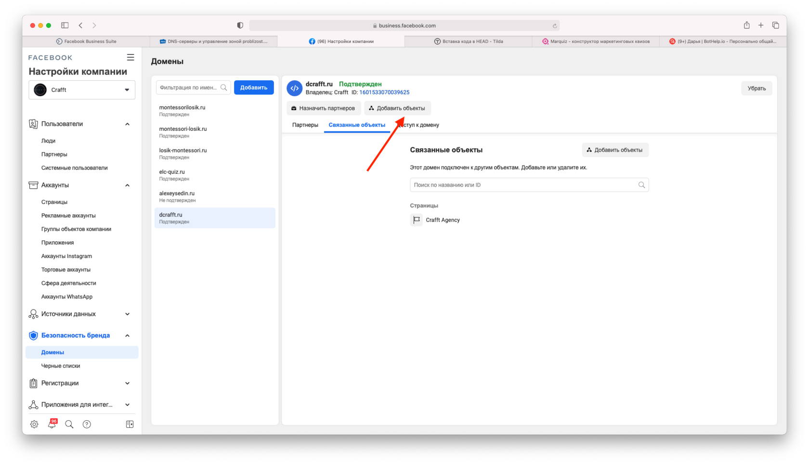Go forward with Safari forward arrow

coord(94,26)
